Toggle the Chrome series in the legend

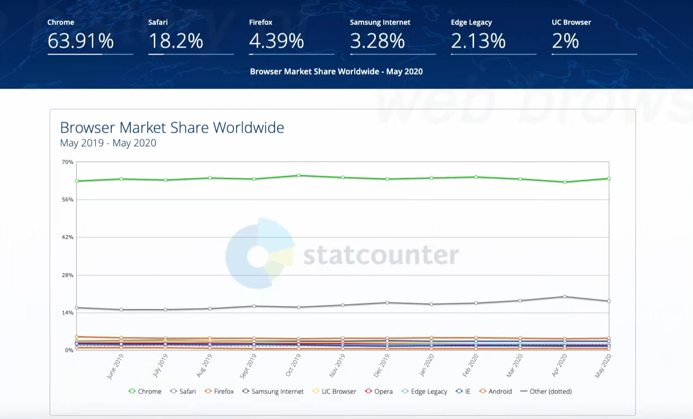coord(145,391)
